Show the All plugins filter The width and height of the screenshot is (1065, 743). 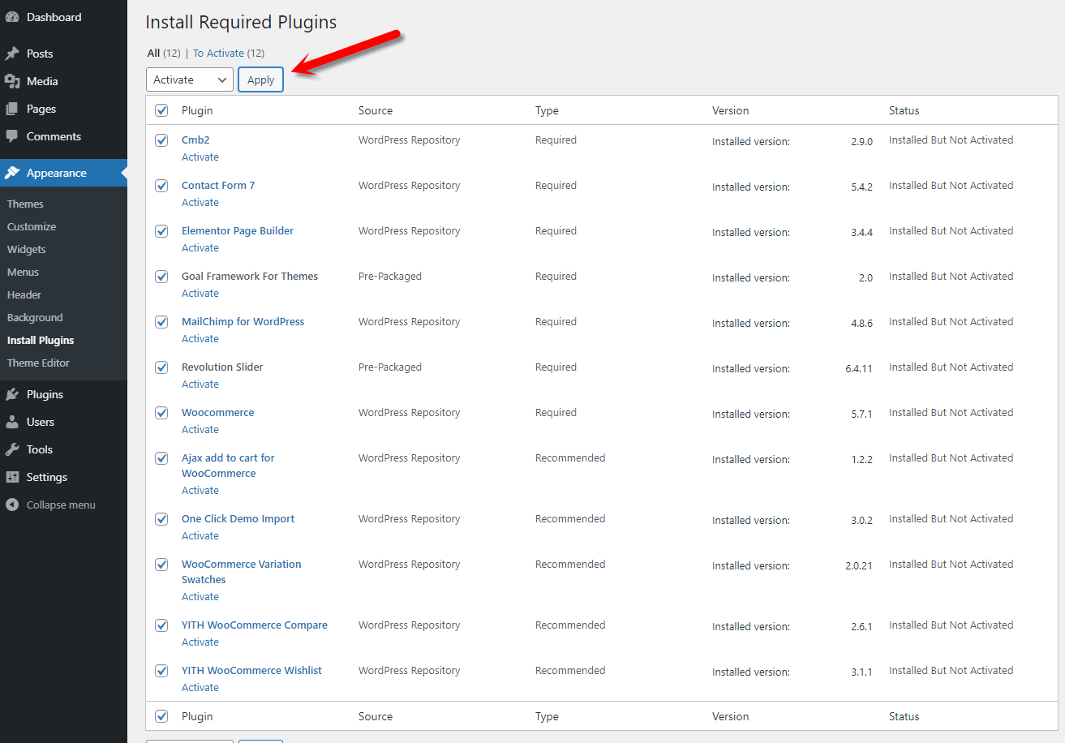tap(163, 53)
